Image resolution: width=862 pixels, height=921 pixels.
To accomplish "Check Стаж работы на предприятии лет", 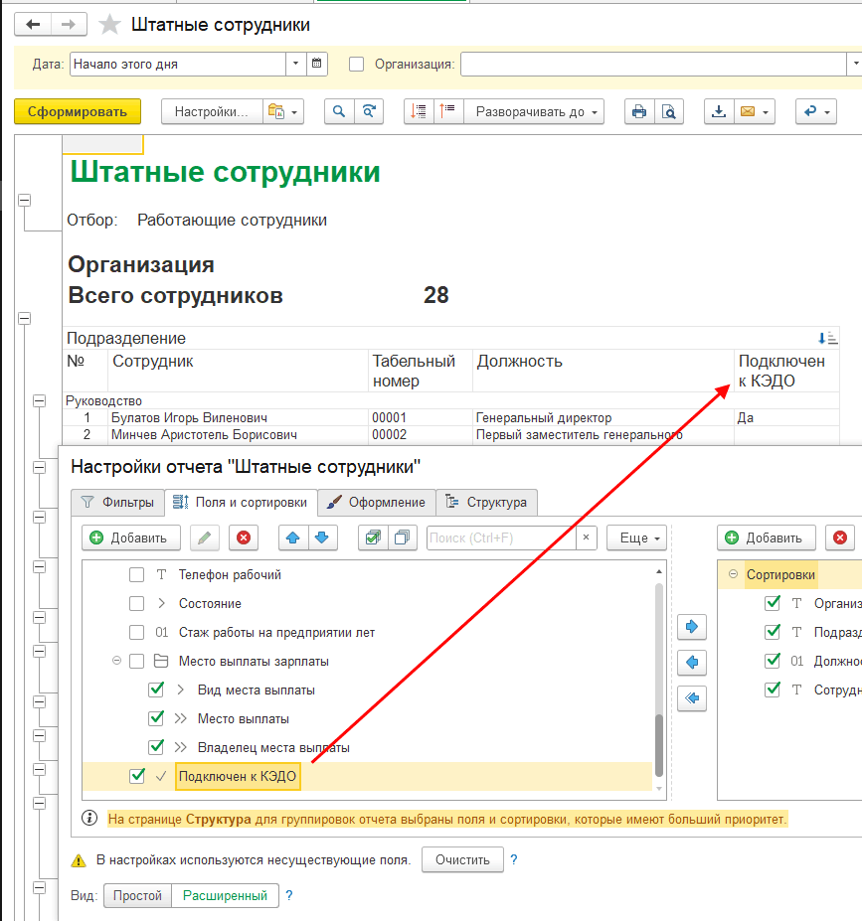I will point(136,632).
